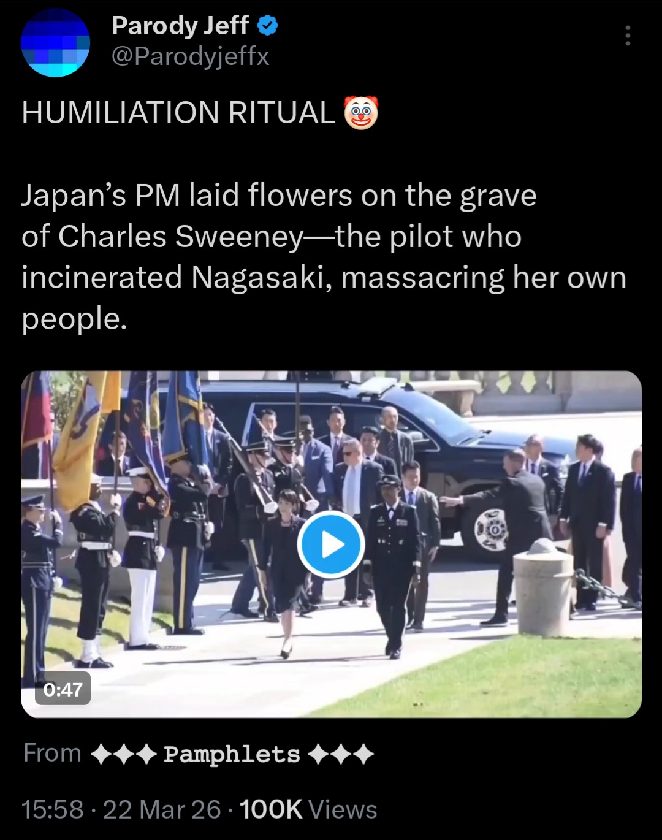This screenshot has width=662, height=840.
Task: Click the 22 Mar 26 date
Action: 162,809
